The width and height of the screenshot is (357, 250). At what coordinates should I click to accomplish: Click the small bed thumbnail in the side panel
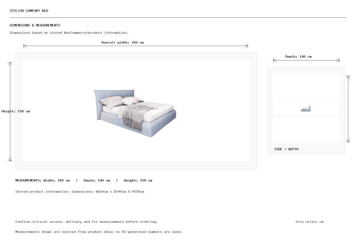[306, 108]
